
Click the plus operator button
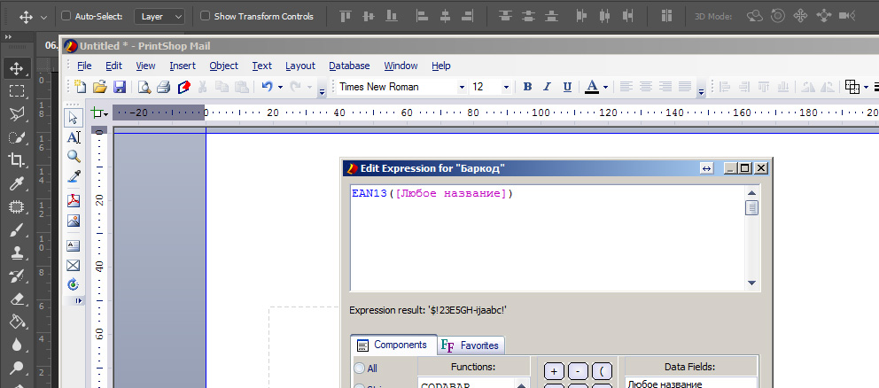(x=554, y=371)
